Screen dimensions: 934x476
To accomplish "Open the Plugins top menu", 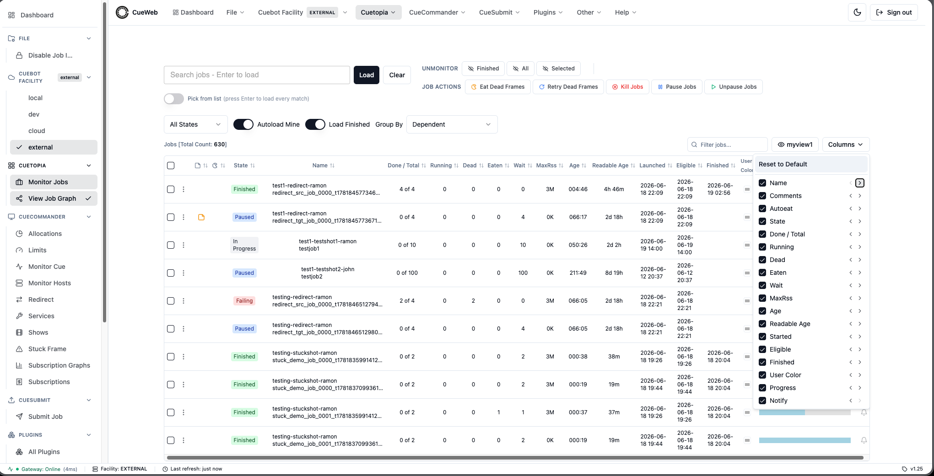I will [x=548, y=12].
